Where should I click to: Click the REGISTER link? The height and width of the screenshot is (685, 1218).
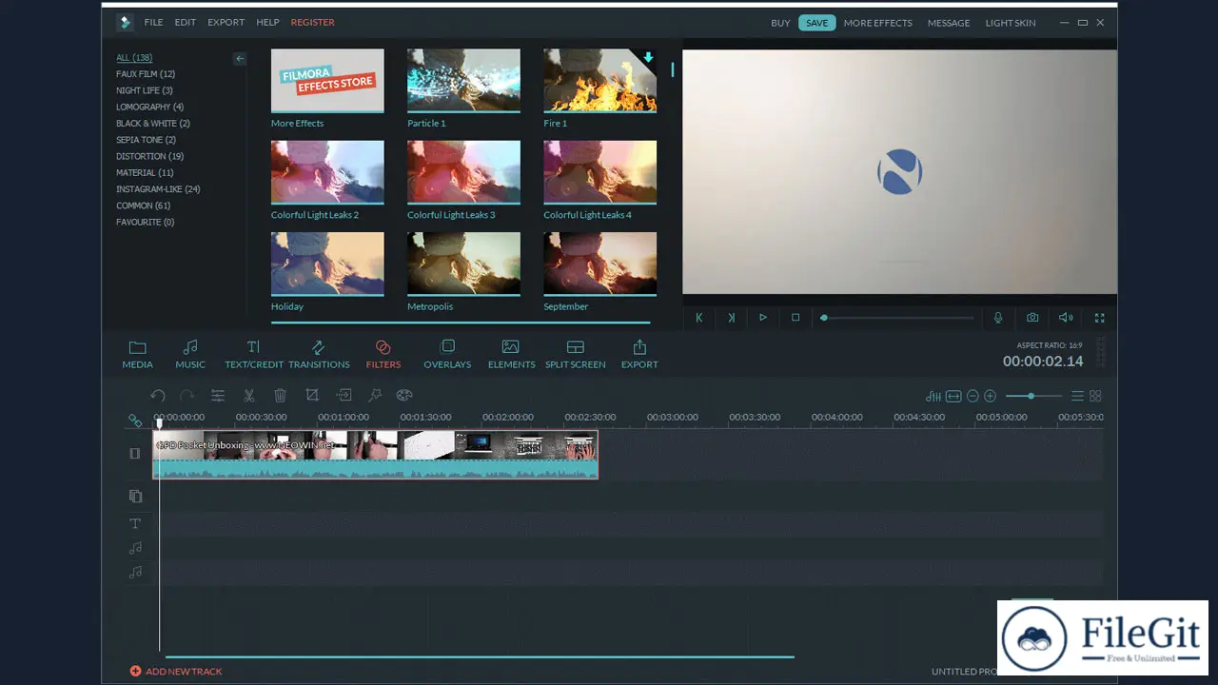point(312,22)
